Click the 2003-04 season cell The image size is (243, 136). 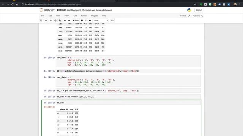[x=79, y=43]
